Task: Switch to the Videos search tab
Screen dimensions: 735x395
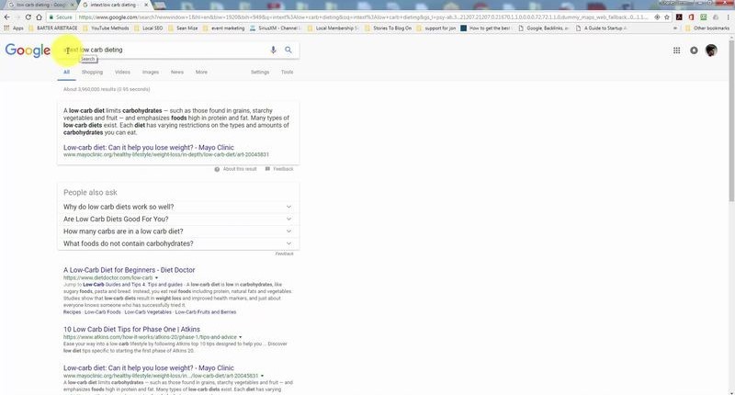Action: pyautogui.click(x=122, y=72)
